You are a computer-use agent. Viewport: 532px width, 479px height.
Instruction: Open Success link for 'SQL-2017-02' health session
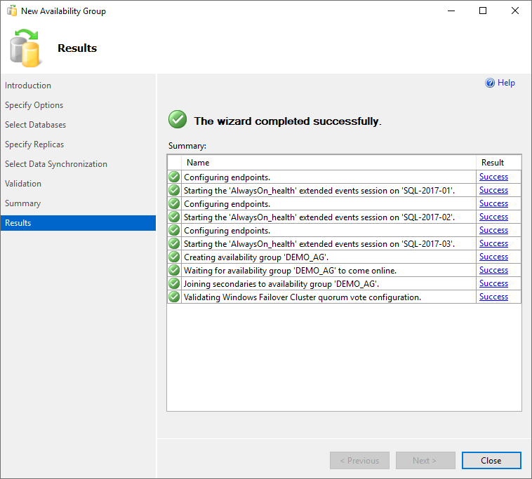pyautogui.click(x=493, y=217)
